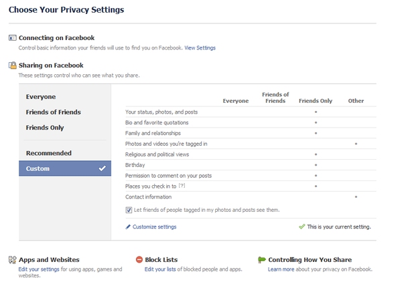The width and height of the screenshot is (402, 288).
Task: Click the Other column header
Action: (356, 101)
